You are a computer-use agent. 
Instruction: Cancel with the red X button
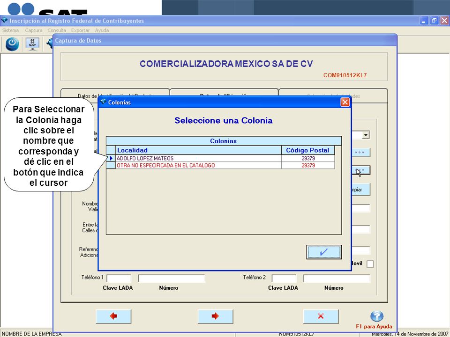[x=321, y=316]
